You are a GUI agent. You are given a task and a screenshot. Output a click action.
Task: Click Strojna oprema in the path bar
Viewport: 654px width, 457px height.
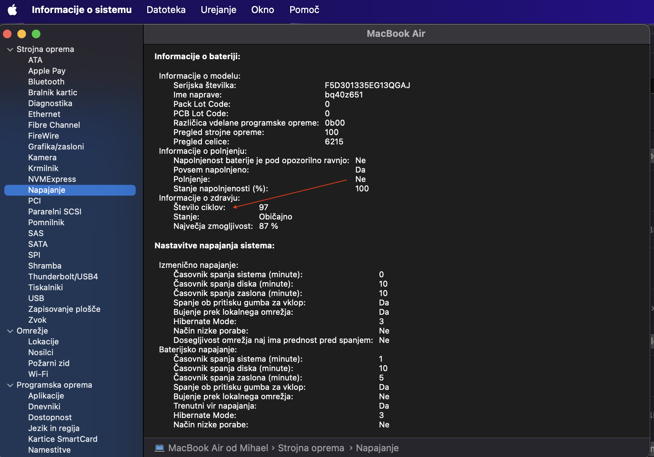pos(311,448)
